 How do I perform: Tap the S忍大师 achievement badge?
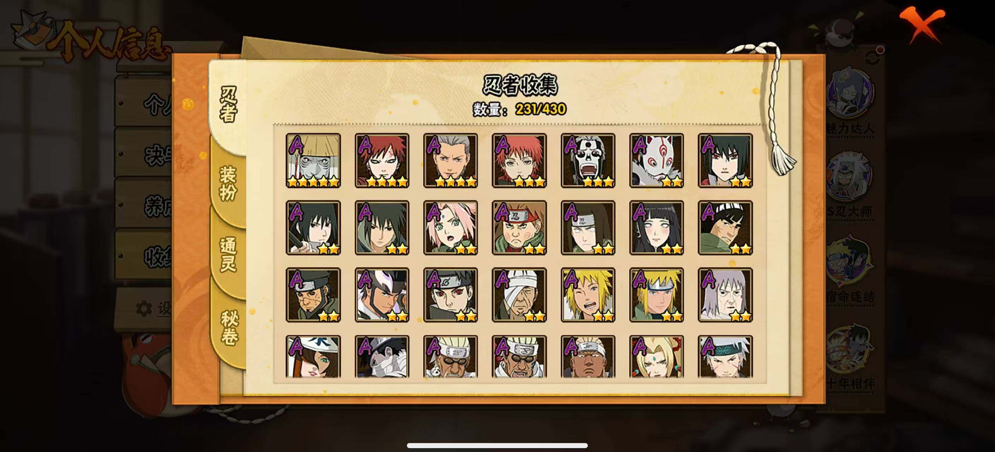(850, 185)
